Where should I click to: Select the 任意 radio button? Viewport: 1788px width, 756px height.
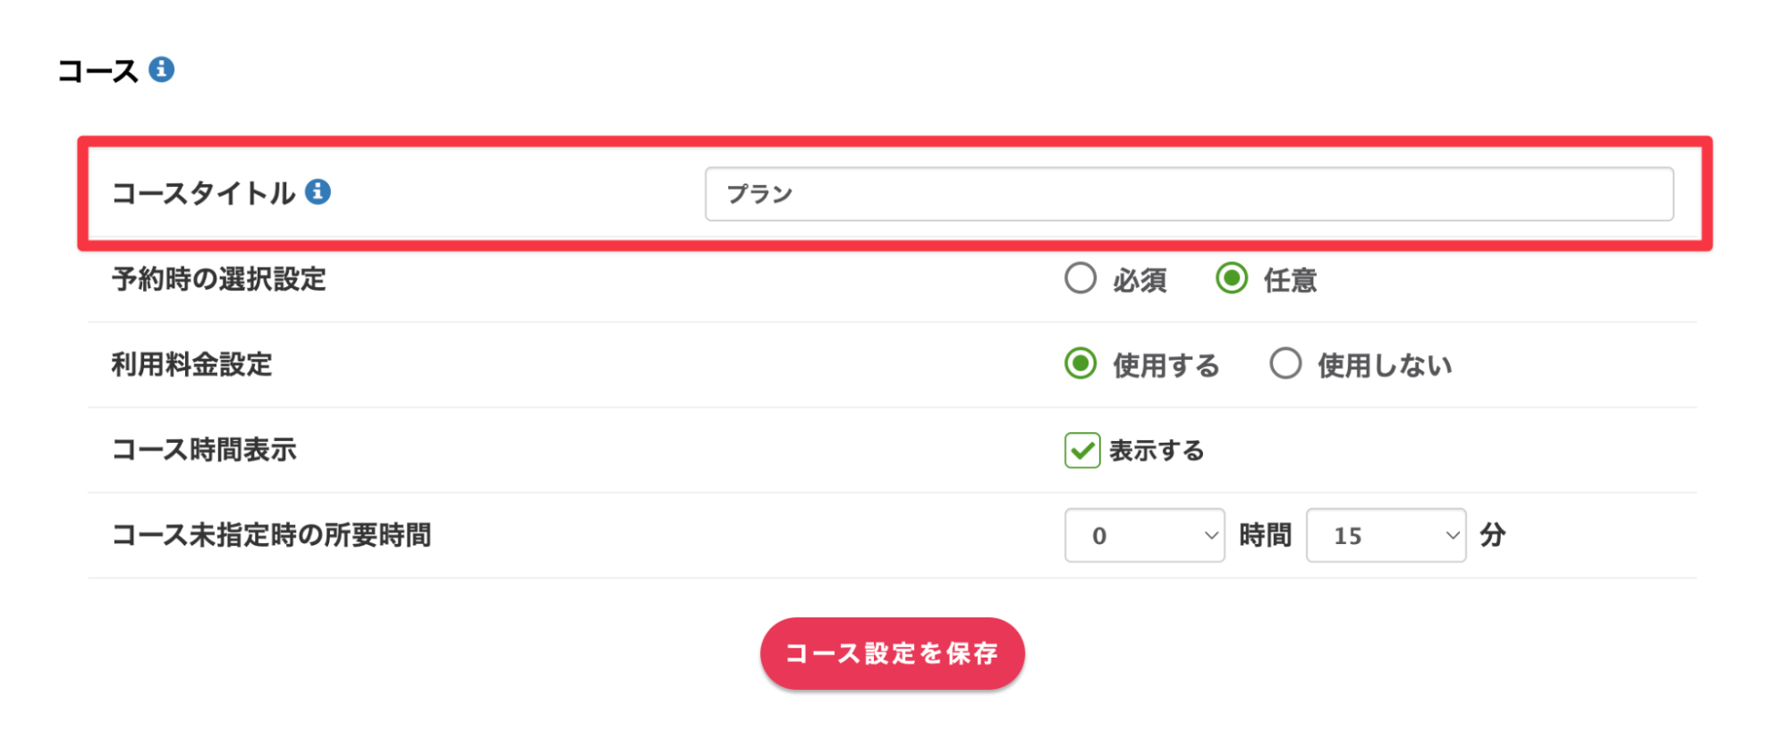tap(1232, 278)
